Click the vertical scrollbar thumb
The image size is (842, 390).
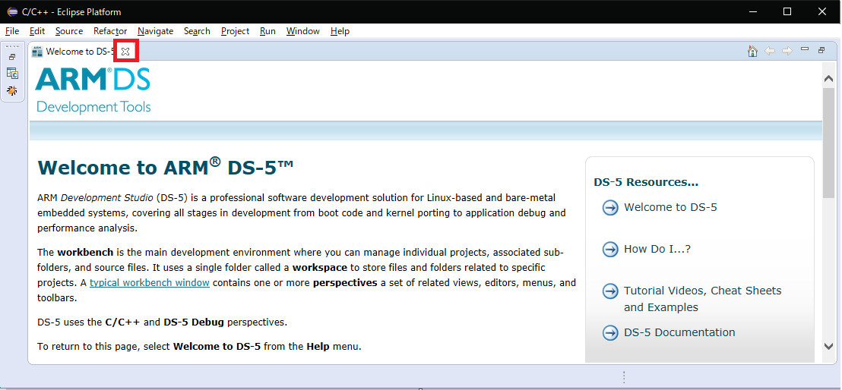(828, 142)
